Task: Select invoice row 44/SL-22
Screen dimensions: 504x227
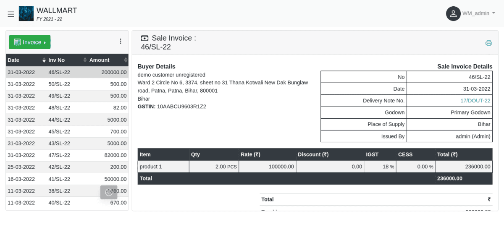Action: point(67,120)
